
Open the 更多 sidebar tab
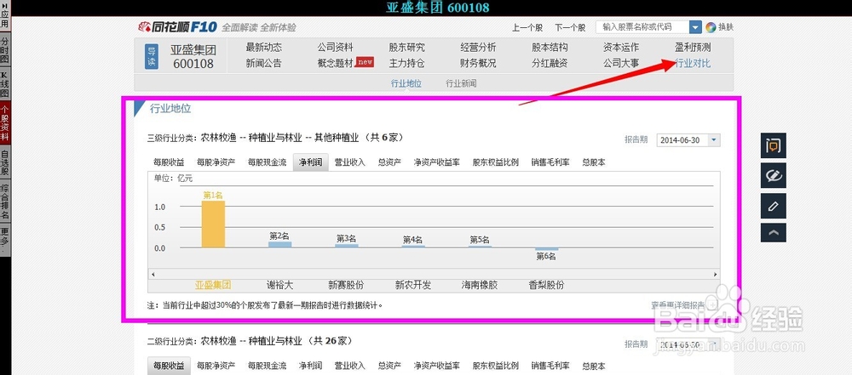coord(4,240)
